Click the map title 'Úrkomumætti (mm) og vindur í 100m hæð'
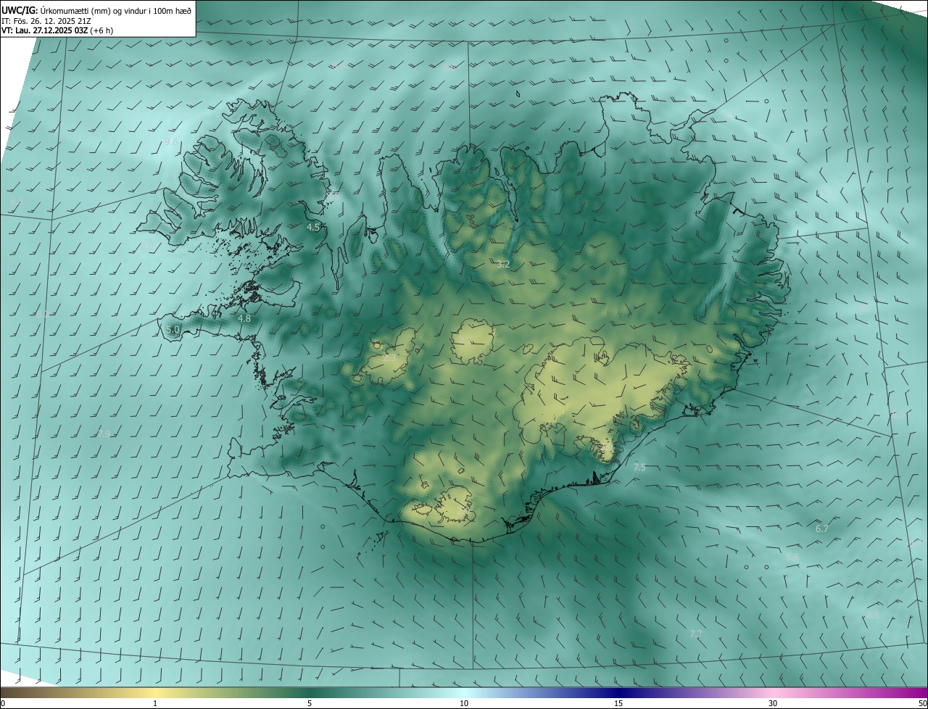 point(116,9)
